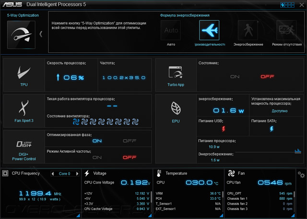This screenshot has width=307, height=219.
Task: Select the airplane Performance mode
Action: pyautogui.click(x=209, y=30)
